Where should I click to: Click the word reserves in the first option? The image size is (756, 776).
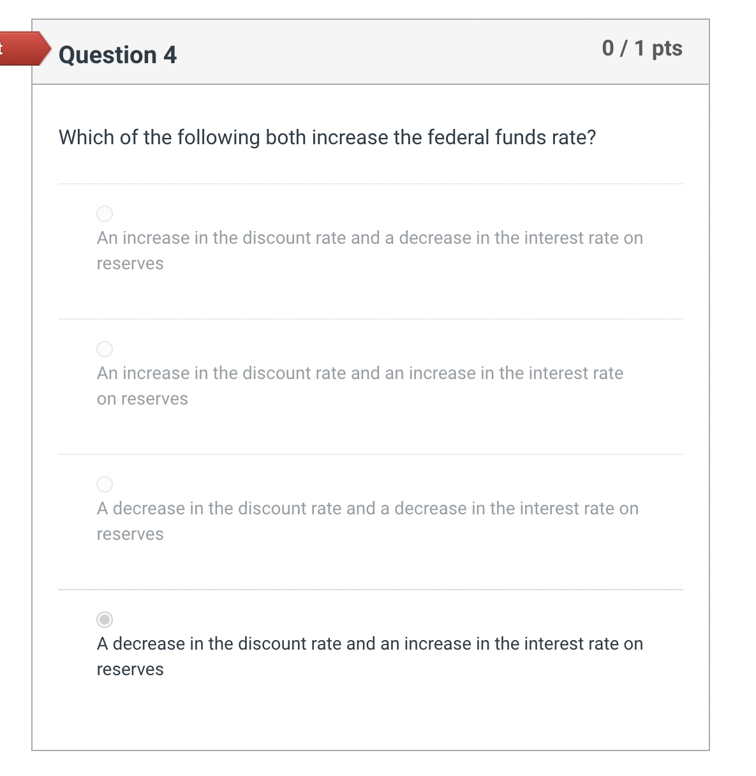[x=130, y=263]
